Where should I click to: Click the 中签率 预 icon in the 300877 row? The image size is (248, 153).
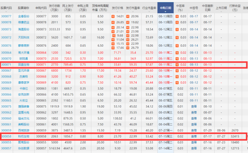pos(177,16)
